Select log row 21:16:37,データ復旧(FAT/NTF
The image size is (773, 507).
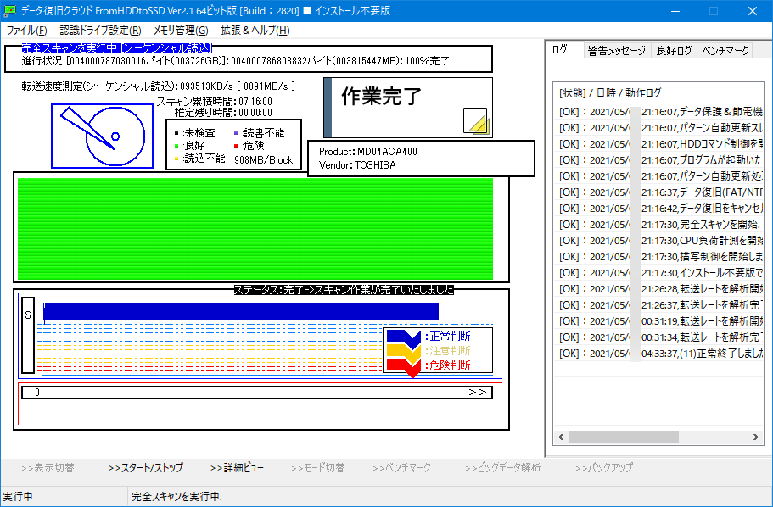[x=658, y=192]
